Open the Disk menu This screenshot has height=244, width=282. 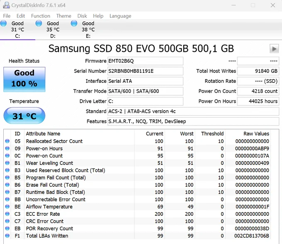coord(82,16)
